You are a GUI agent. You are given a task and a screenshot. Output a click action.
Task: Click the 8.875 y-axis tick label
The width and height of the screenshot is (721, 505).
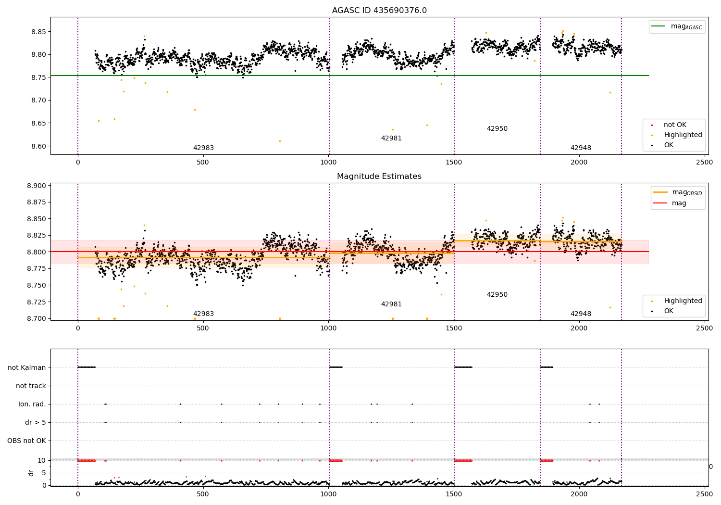(x=37, y=202)
